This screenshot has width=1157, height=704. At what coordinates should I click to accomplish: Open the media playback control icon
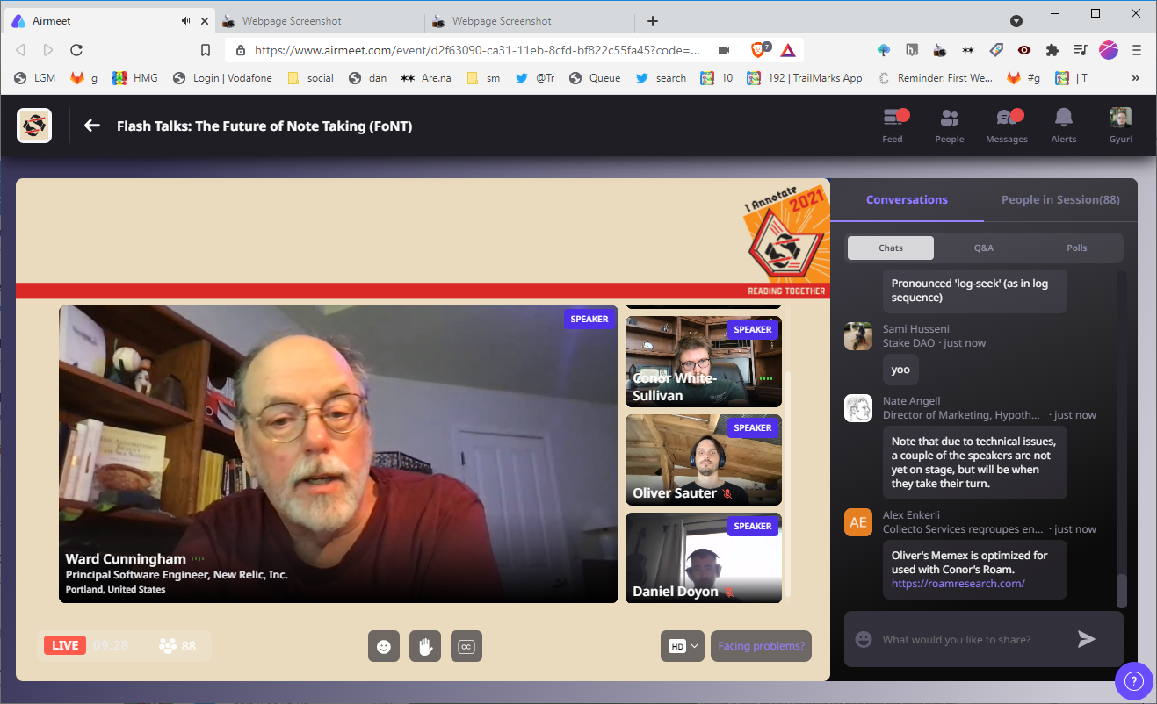pyautogui.click(x=1081, y=50)
